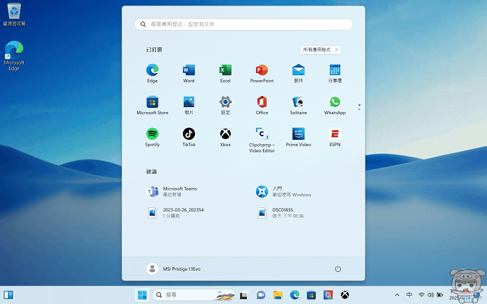
Task: Launch Word from the Start menu
Action: point(189,73)
